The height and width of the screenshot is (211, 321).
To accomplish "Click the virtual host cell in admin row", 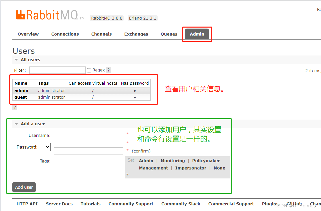I will tap(93, 90).
